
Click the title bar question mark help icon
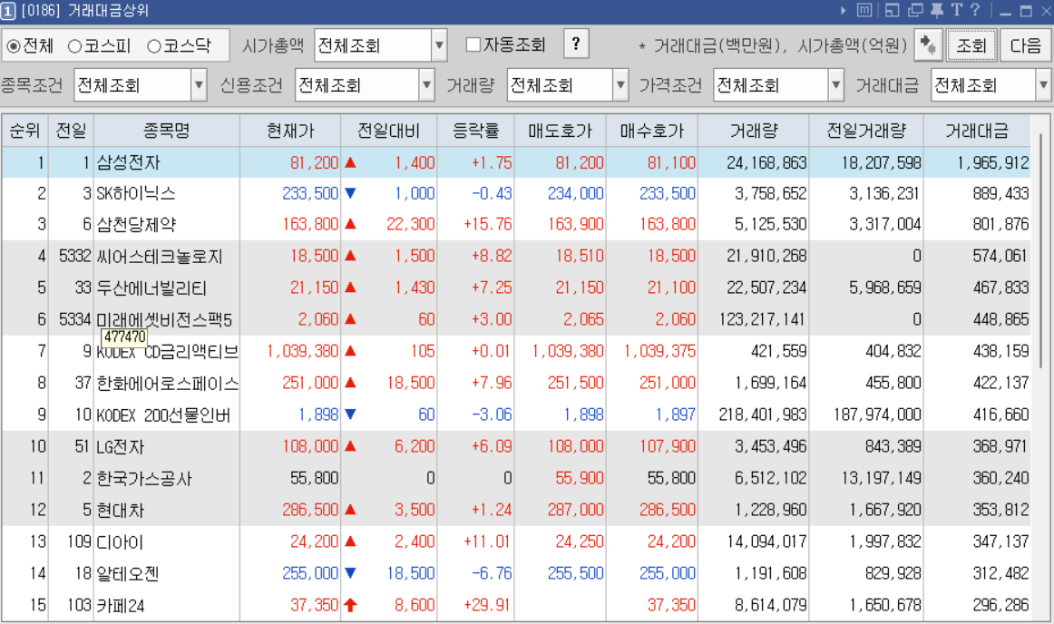click(975, 11)
